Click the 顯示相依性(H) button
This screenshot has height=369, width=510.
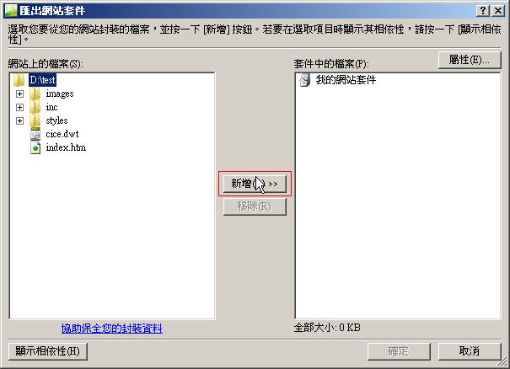[x=47, y=351]
